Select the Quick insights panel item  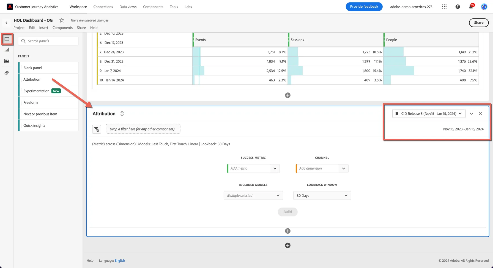click(x=48, y=125)
